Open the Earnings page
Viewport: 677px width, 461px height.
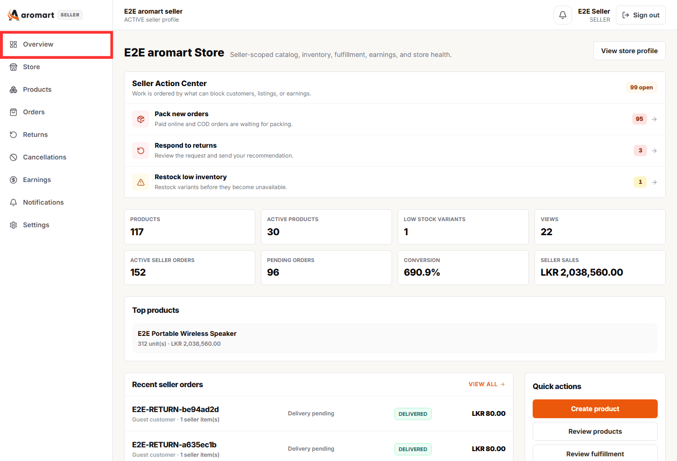tap(56, 180)
